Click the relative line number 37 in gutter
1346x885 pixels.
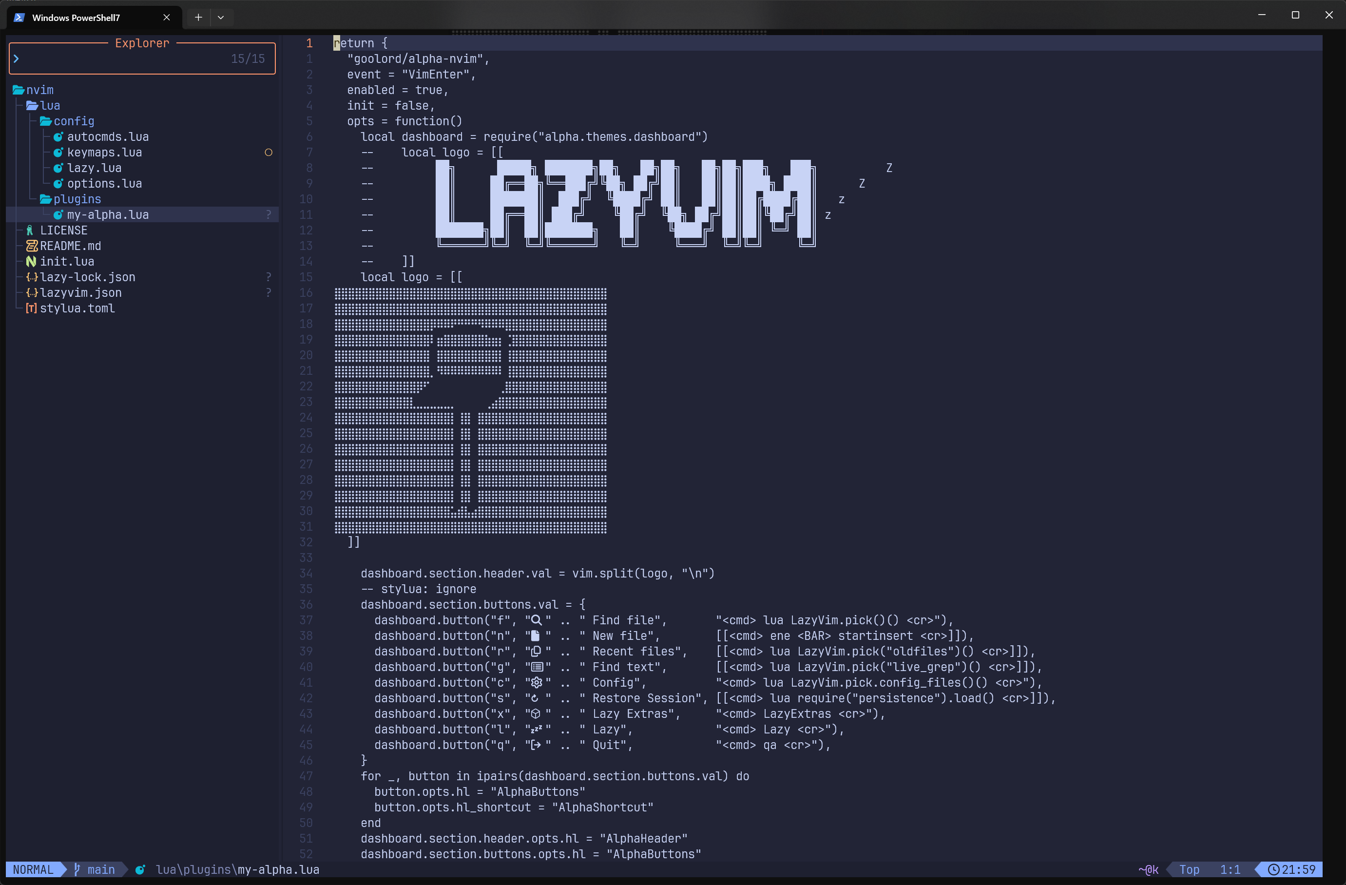306,620
